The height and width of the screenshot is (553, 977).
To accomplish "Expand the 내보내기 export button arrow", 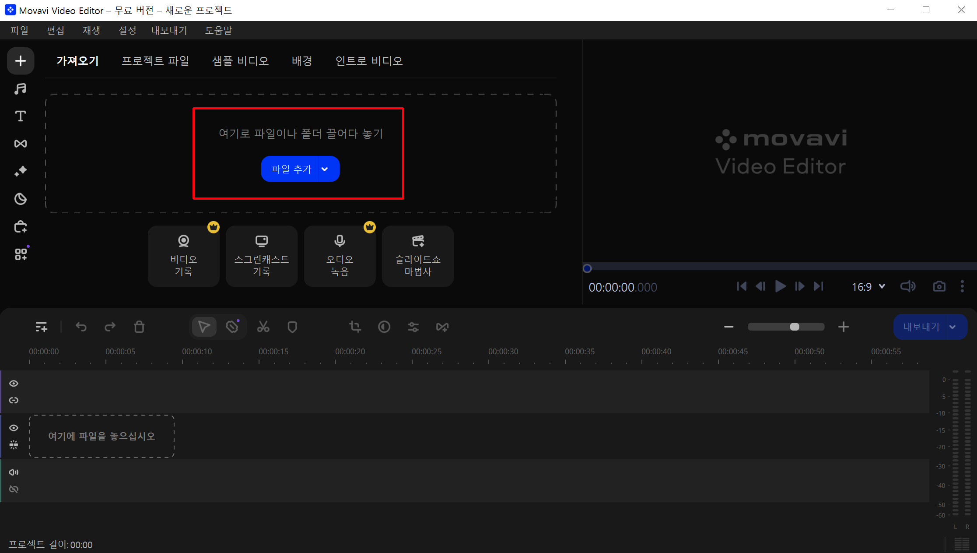I will [x=952, y=327].
